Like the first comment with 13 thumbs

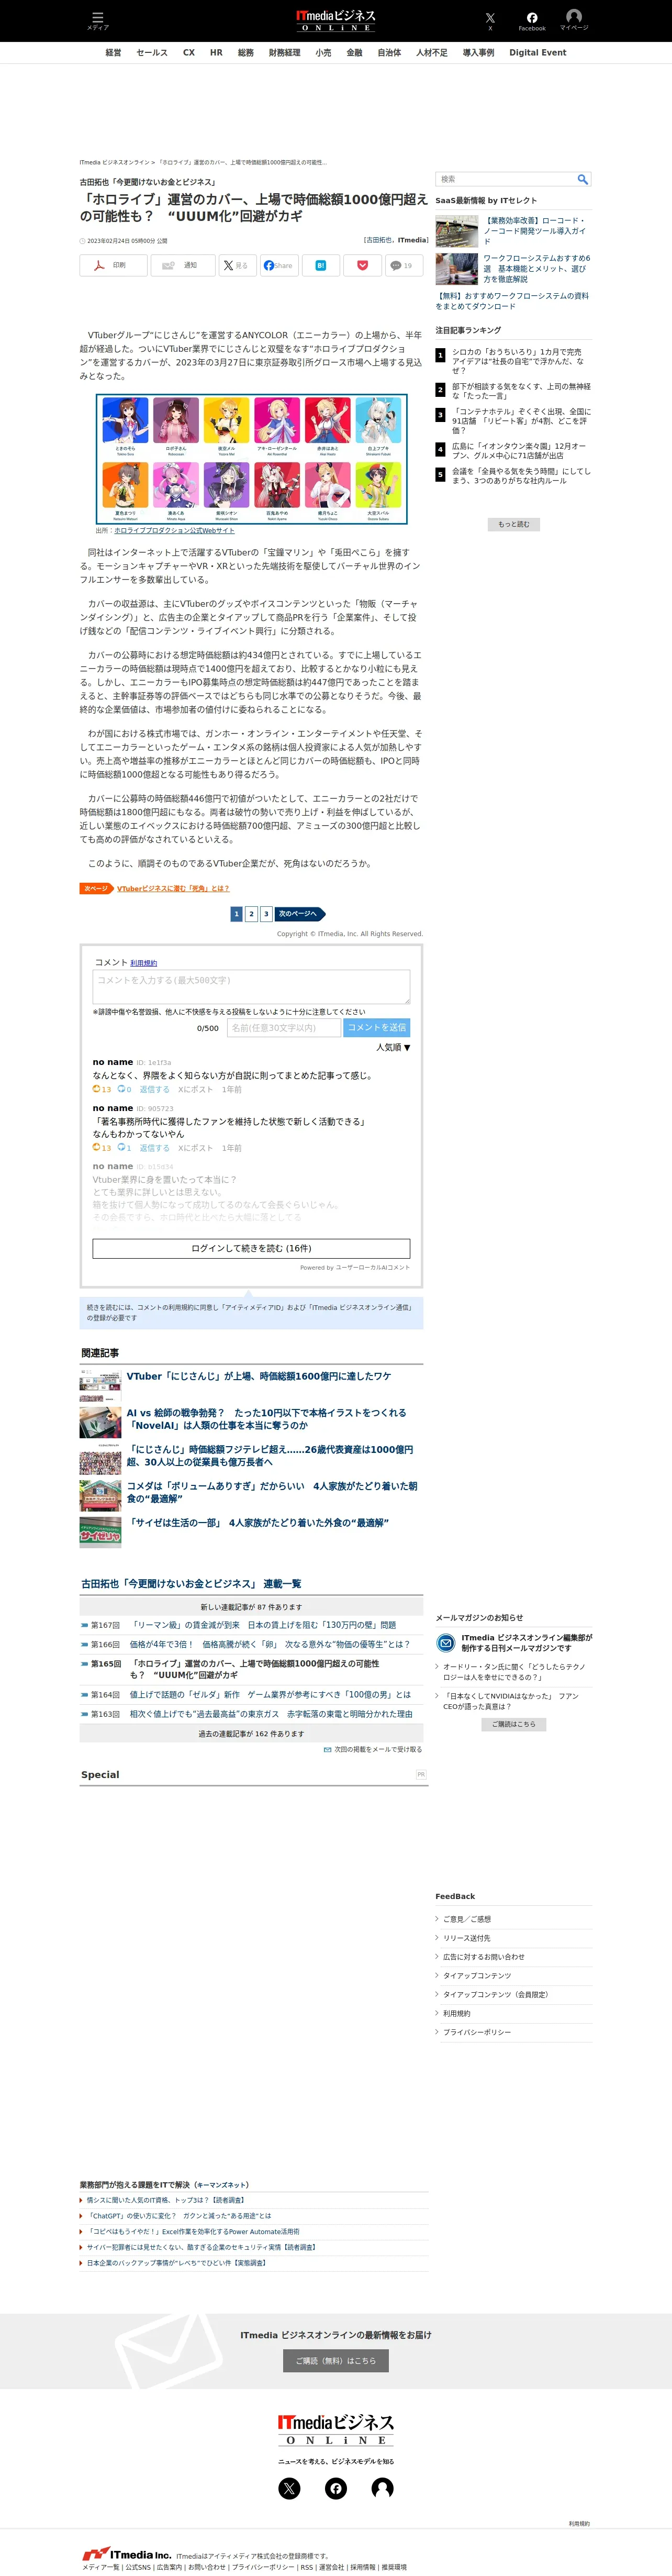102,1089
